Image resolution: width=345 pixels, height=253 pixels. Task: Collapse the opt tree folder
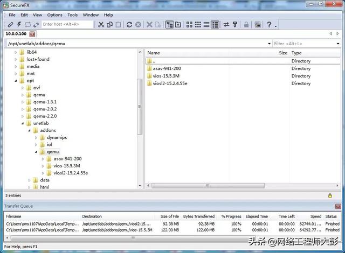(x=16, y=81)
